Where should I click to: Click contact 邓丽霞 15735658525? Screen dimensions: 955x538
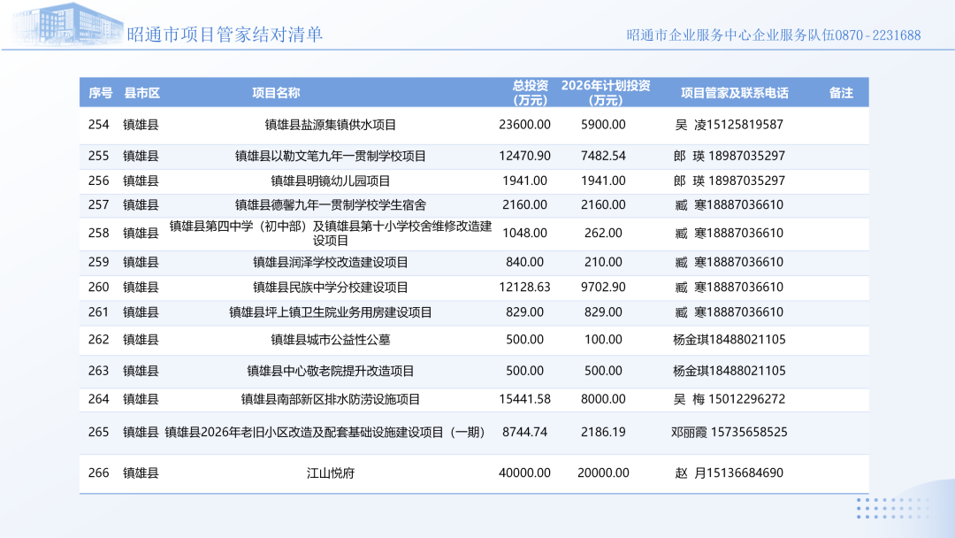(x=729, y=432)
